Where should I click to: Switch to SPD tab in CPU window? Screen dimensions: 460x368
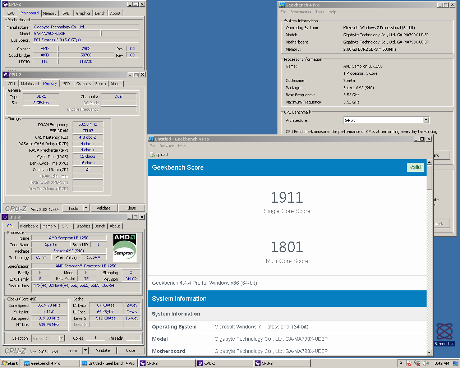click(x=66, y=226)
